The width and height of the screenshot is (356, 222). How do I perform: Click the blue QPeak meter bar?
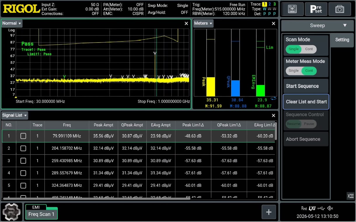tap(235, 88)
